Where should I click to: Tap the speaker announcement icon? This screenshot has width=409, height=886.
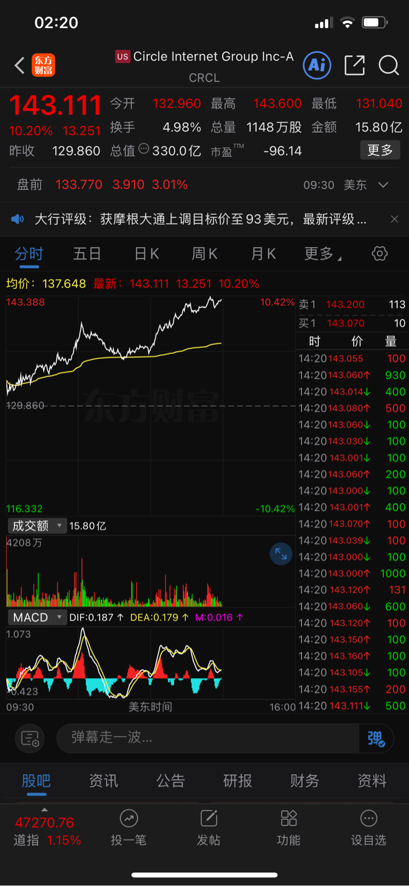tap(18, 219)
